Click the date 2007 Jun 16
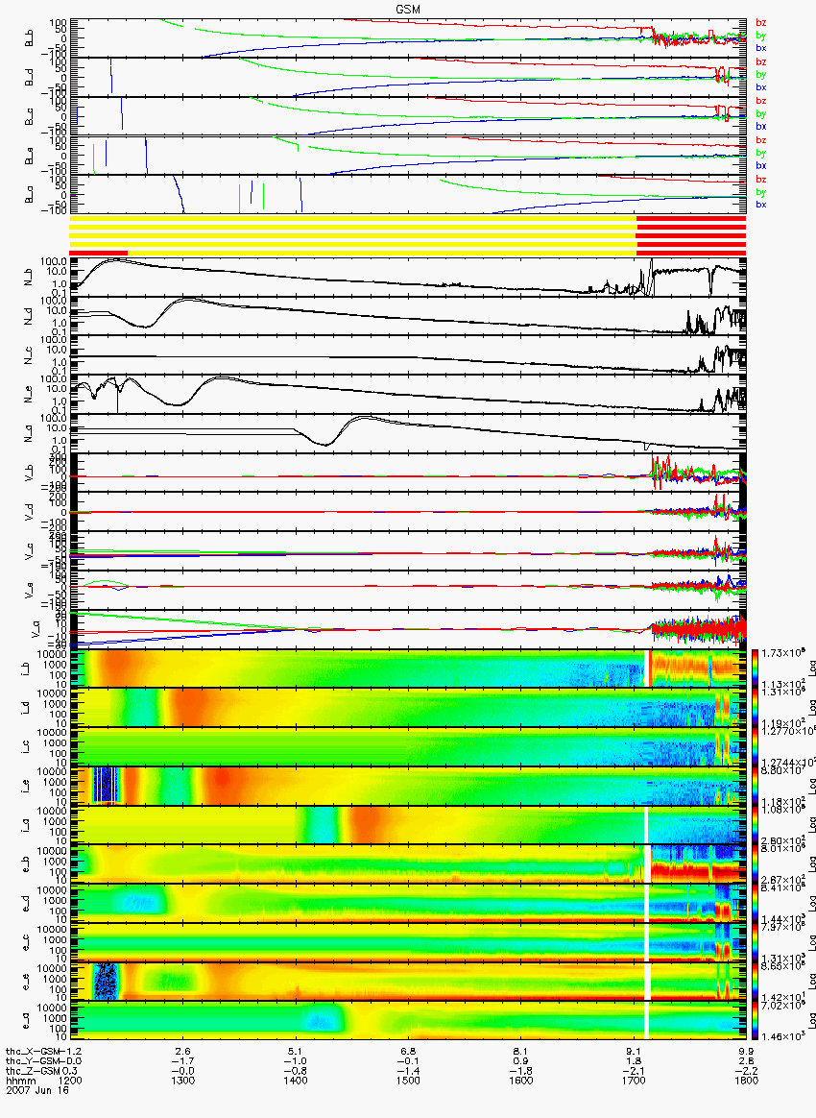This screenshot has height=1118, width=816. click(37, 1090)
